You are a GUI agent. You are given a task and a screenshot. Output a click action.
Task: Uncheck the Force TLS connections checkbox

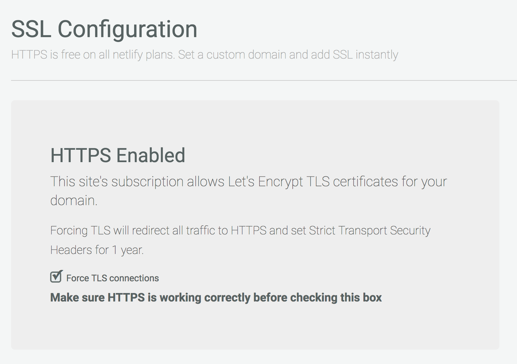point(56,277)
